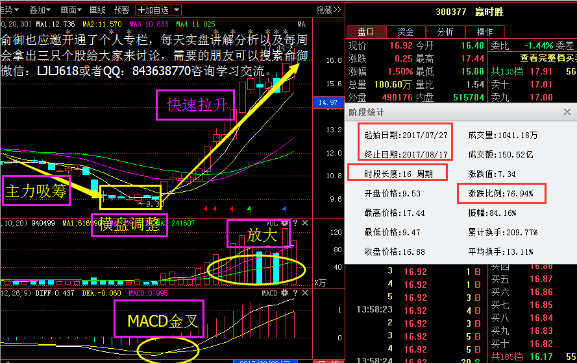Click the 加自选 add-to-watchlist button
The image size is (577, 363).
coord(153,10)
